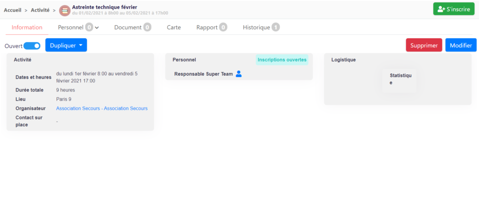
Task: Click the Personnel count badge
Action: point(89,28)
